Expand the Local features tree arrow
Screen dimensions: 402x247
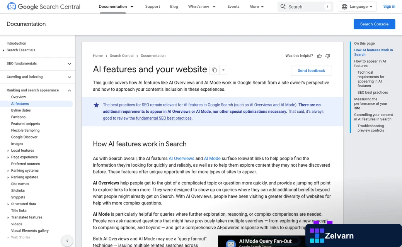tap(8, 151)
